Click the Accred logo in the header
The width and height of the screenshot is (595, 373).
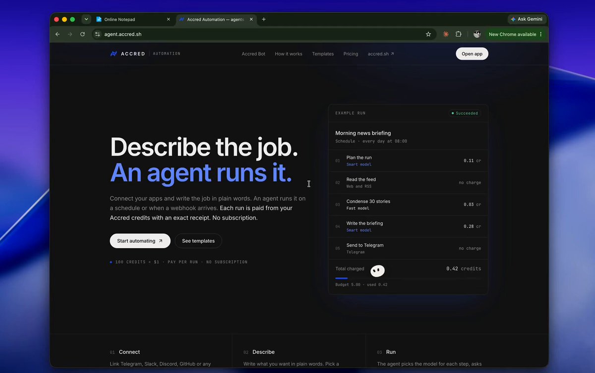127,53
